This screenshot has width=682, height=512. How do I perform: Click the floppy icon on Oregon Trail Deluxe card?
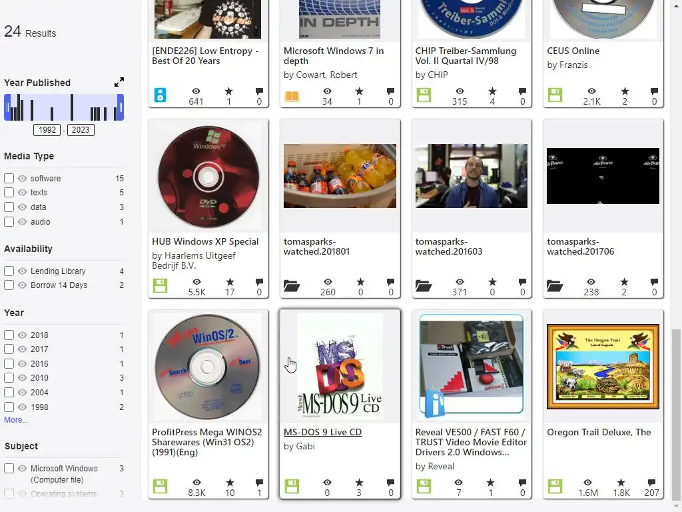[x=555, y=486]
